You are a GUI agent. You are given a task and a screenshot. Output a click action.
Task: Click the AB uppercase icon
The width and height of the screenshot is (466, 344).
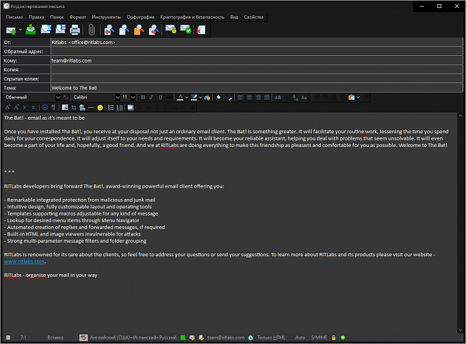click(x=278, y=97)
